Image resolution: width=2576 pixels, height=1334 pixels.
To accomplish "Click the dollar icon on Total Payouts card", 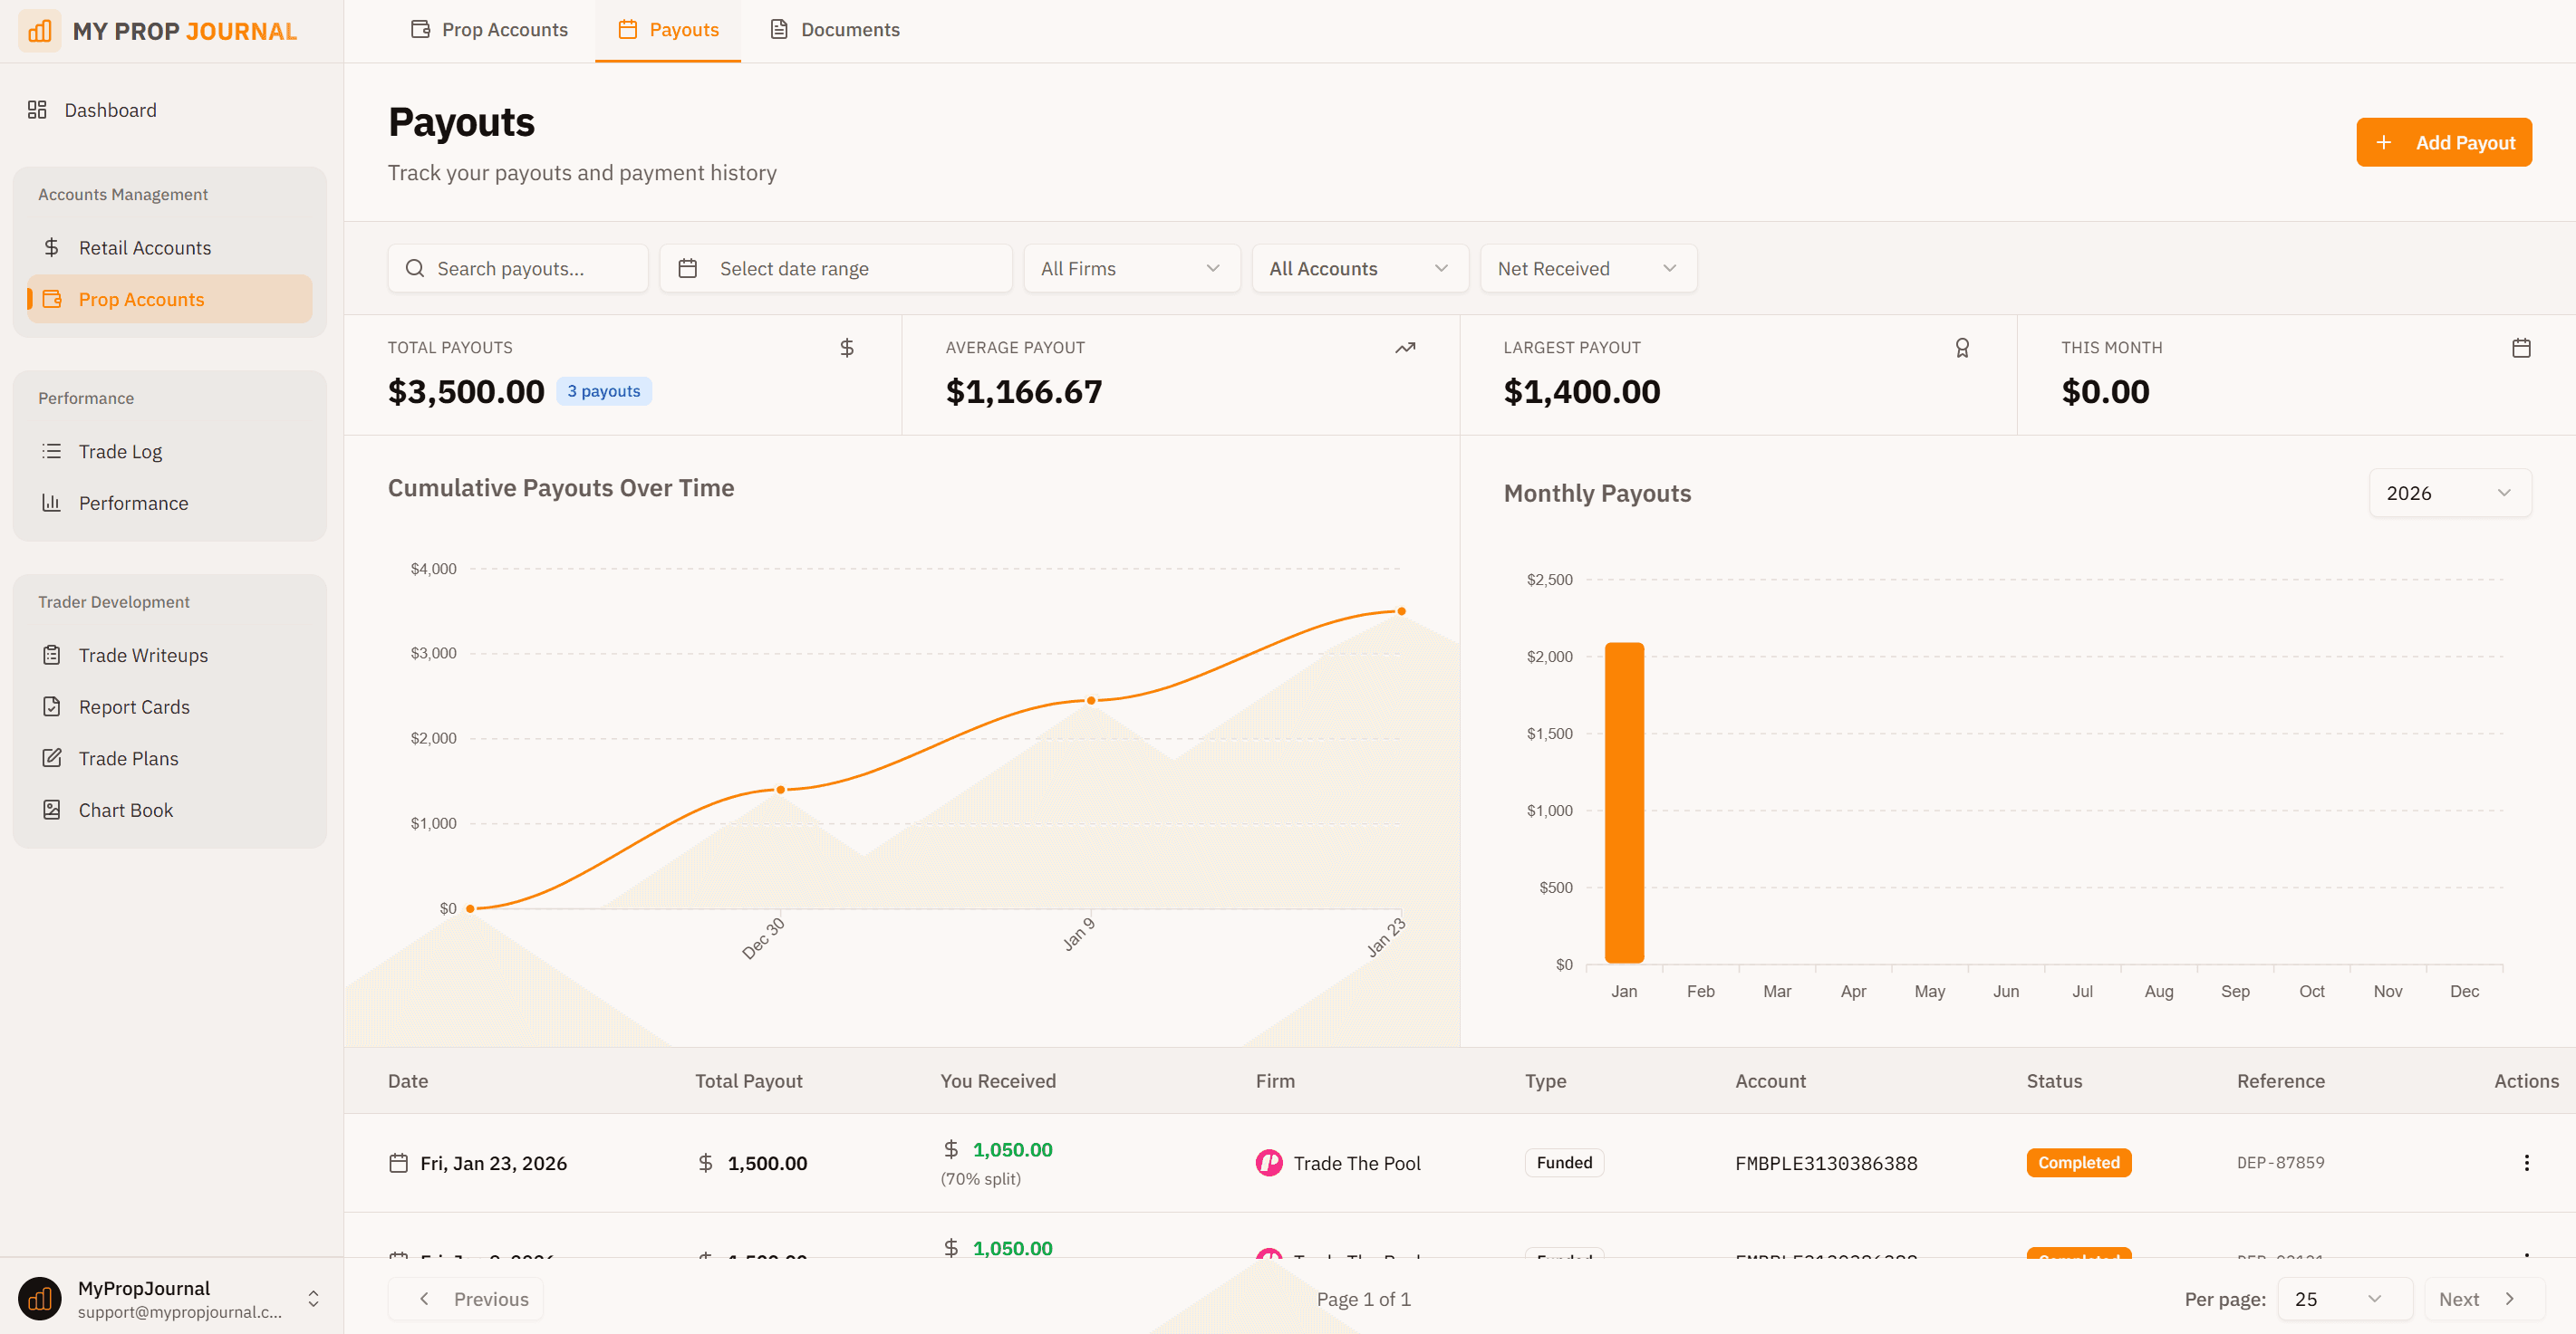I will [x=847, y=348].
